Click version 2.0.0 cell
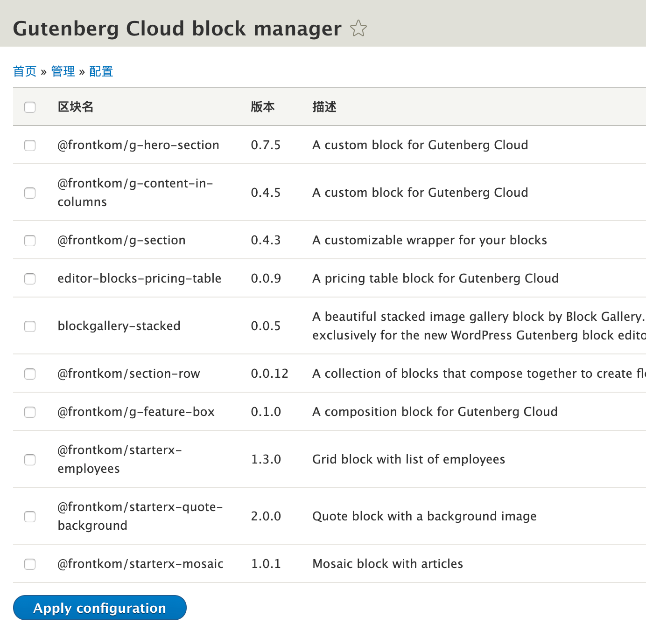 pyautogui.click(x=266, y=516)
